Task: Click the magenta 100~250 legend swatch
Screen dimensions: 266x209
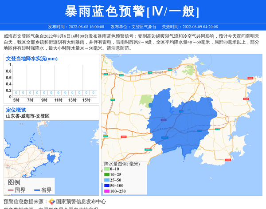Action: coord(107,191)
